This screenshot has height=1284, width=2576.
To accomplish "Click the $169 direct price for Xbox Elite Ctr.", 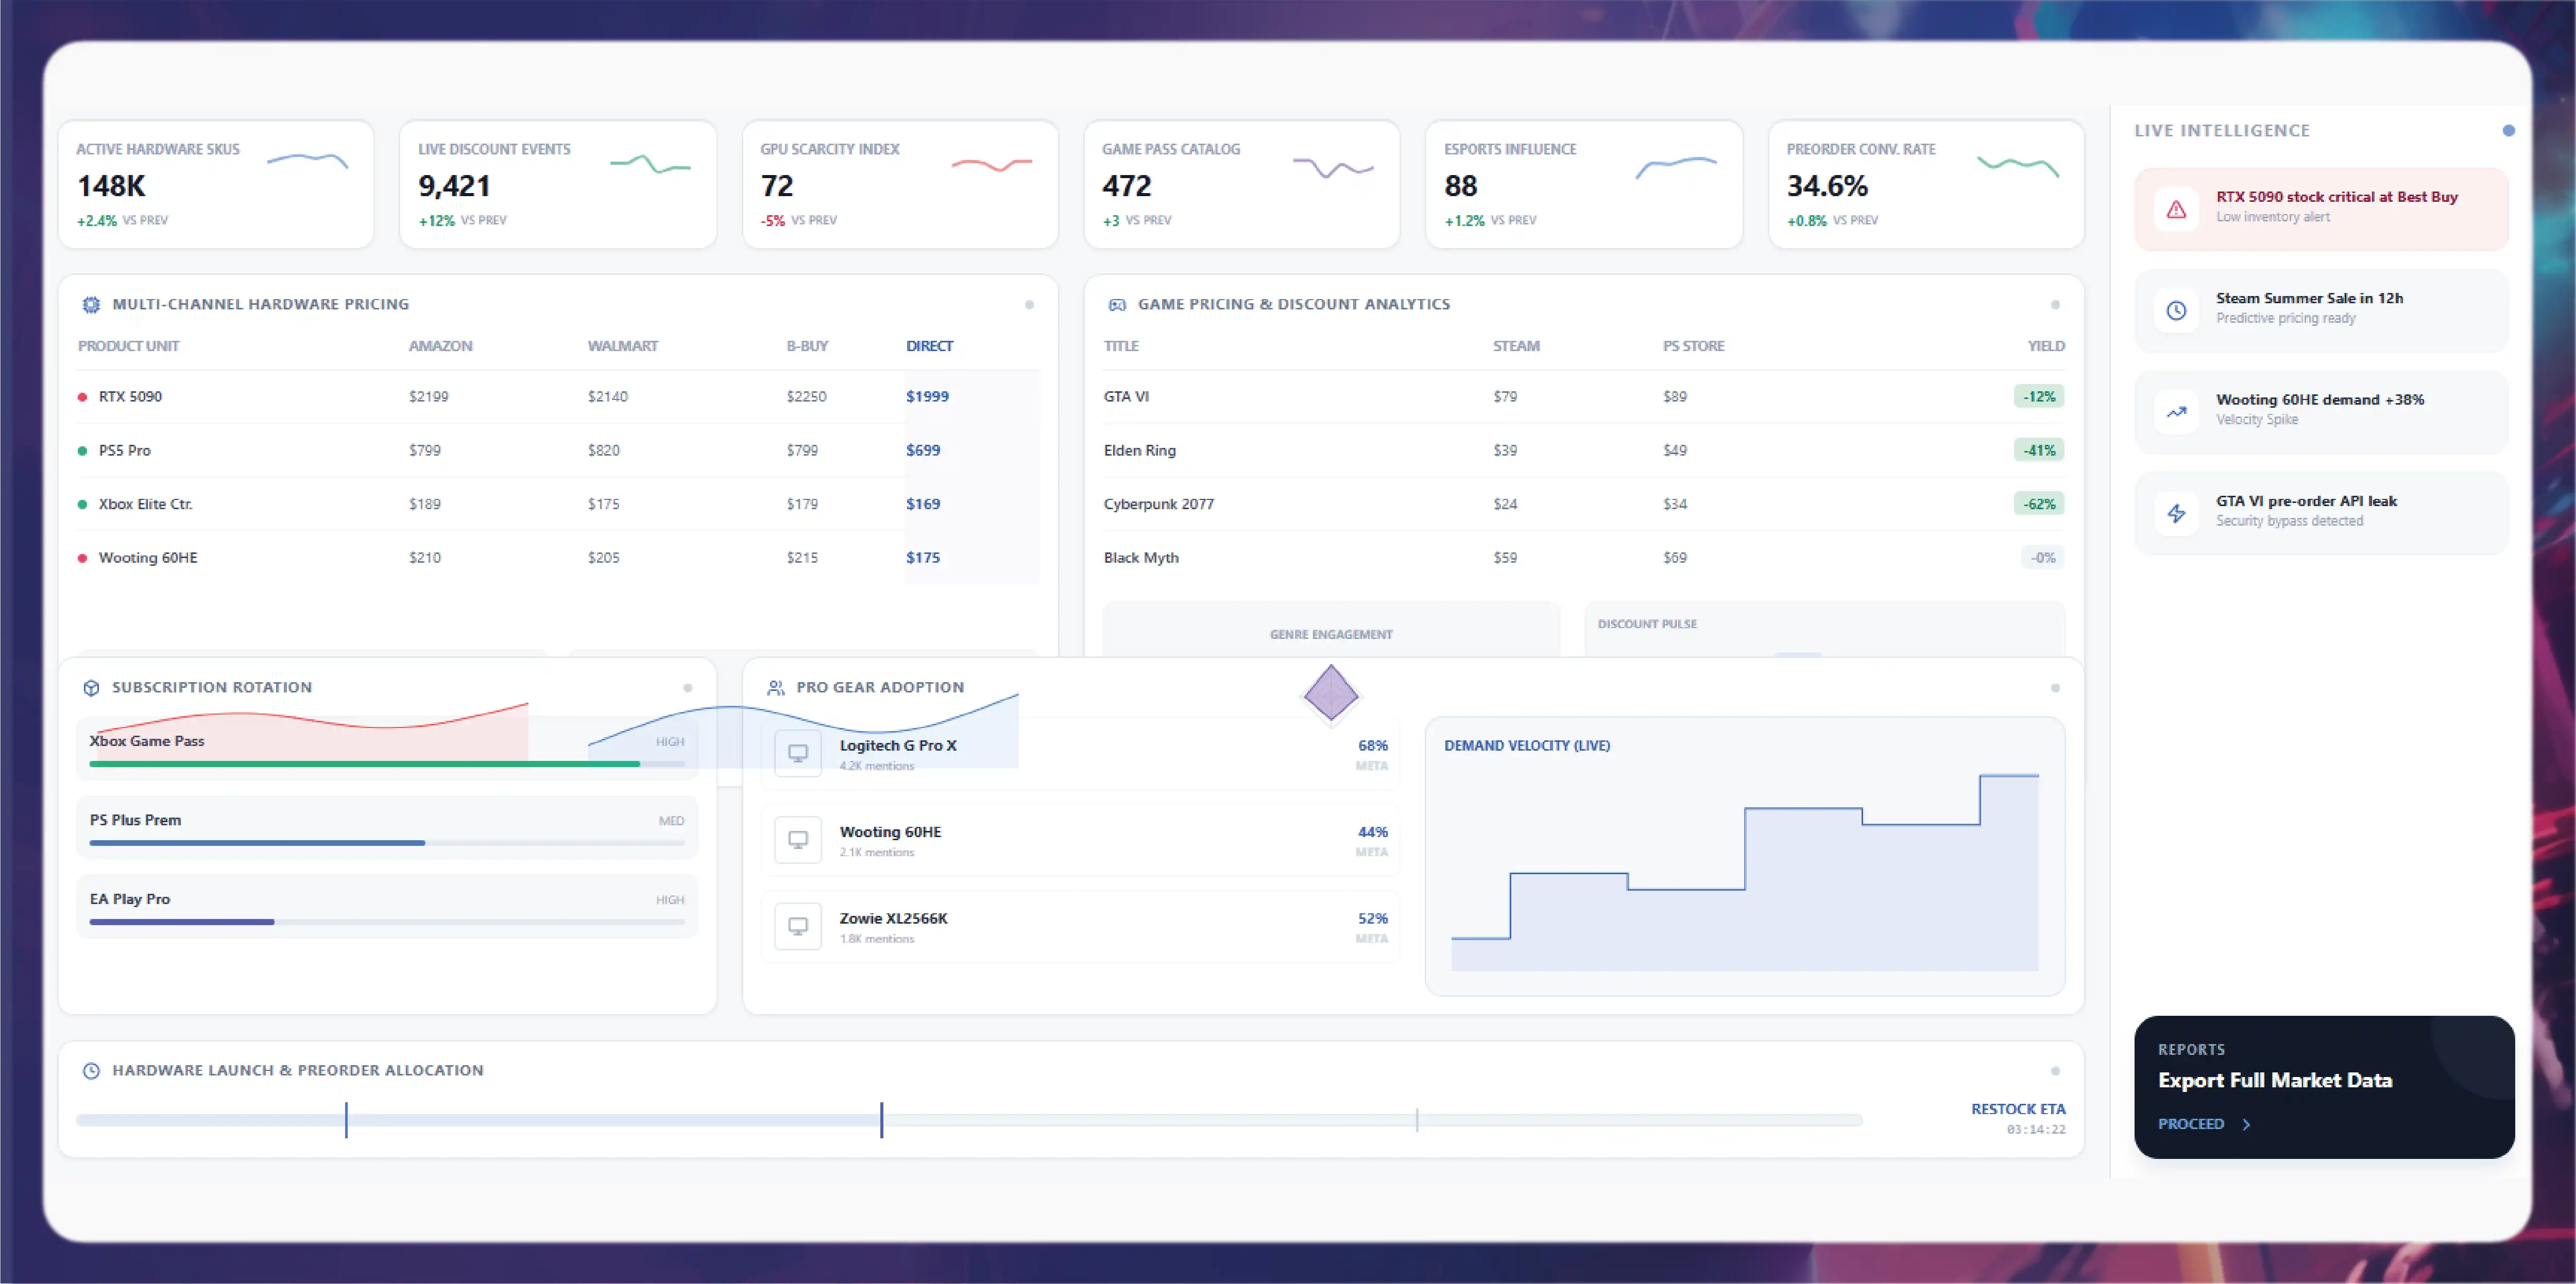I will pyautogui.click(x=923, y=505).
